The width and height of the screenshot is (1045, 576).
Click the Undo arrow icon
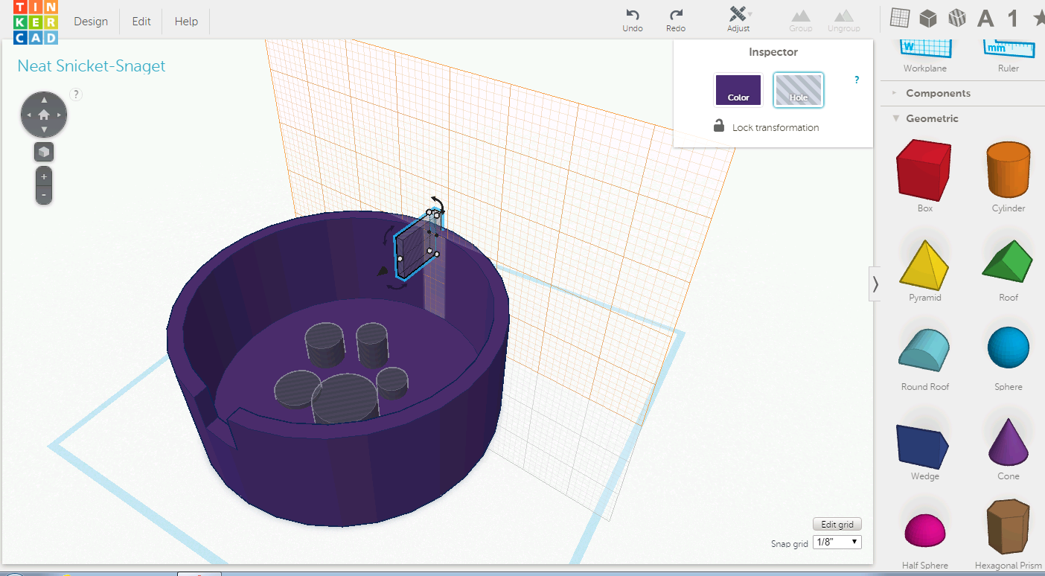point(633,15)
